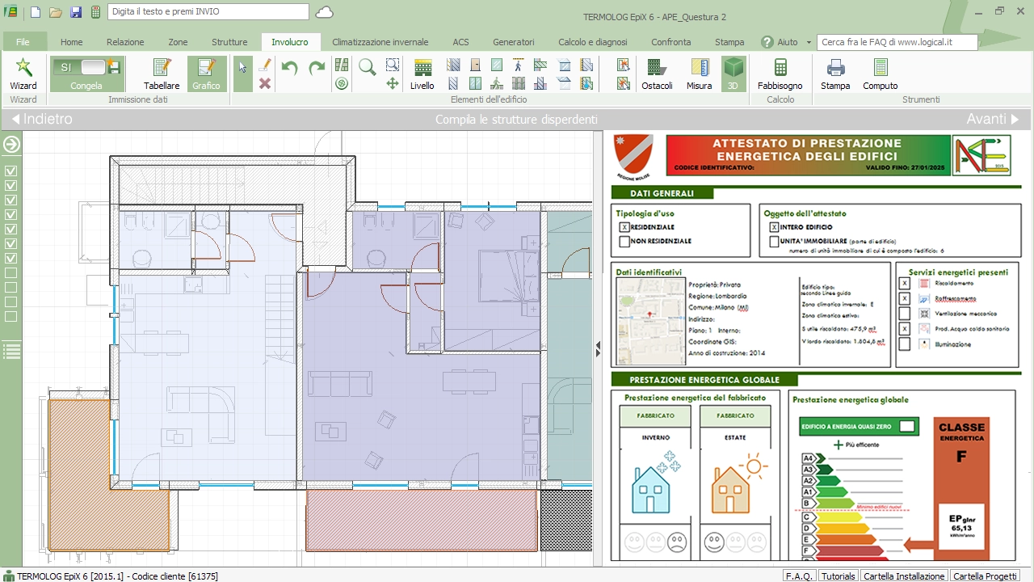Launch the Wizard tool
Viewport: 1034px width, 582px height.
click(x=23, y=74)
